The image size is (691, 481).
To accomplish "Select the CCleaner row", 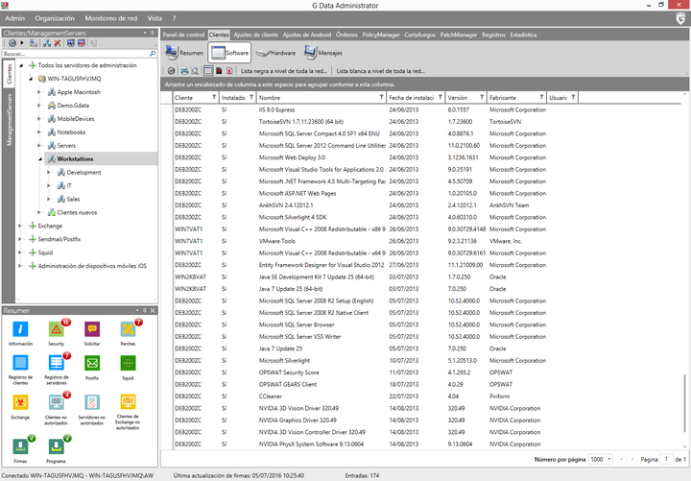I will pos(361,396).
